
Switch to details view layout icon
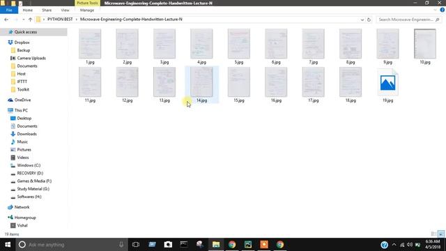(x=433, y=234)
